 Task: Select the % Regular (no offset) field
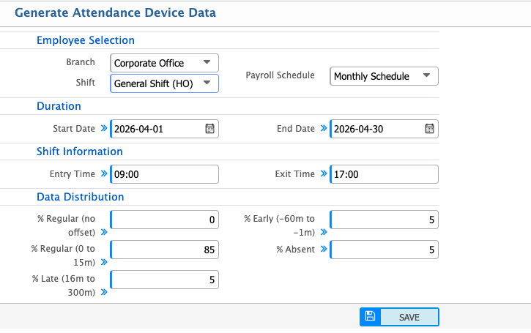click(164, 220)
